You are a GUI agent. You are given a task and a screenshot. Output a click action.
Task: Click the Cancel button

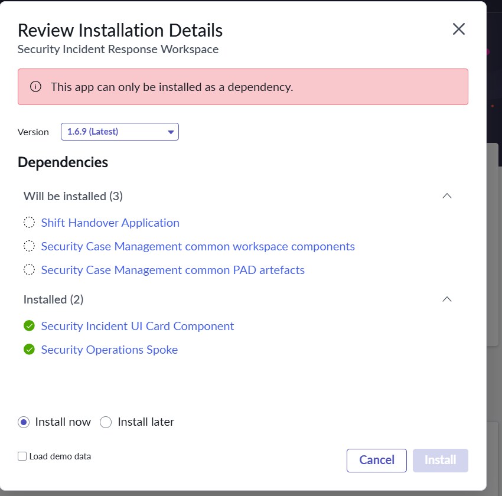pos(377,460)
